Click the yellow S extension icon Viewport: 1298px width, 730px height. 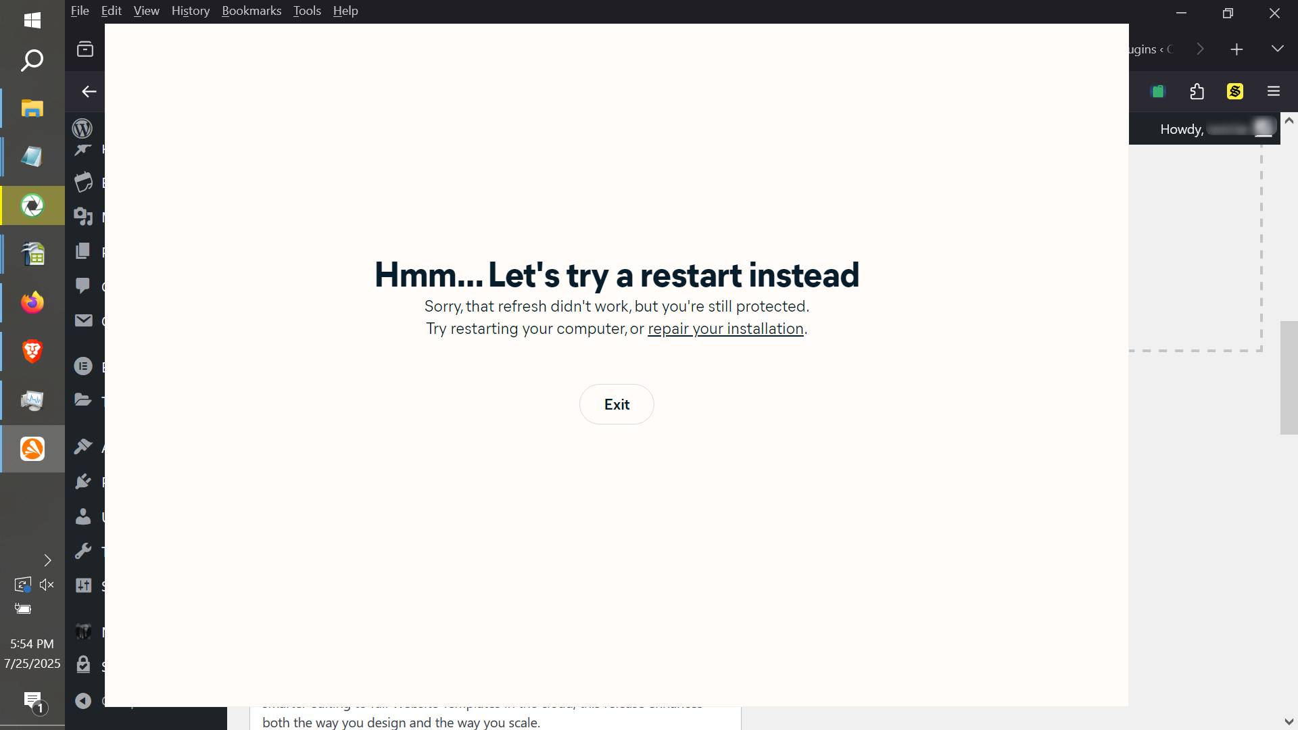click(x=1234, y=91)
